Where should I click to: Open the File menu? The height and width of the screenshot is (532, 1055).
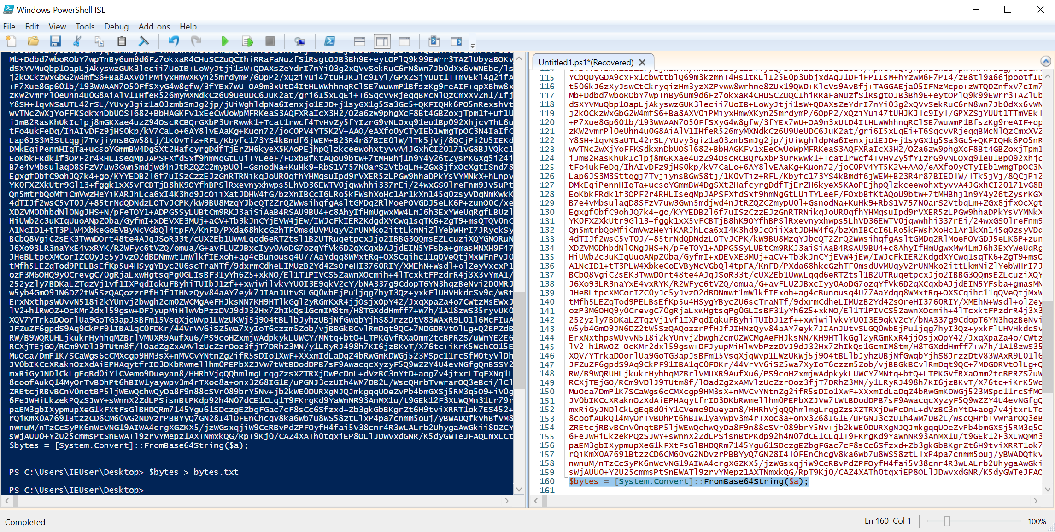click(x=9, y=26)
